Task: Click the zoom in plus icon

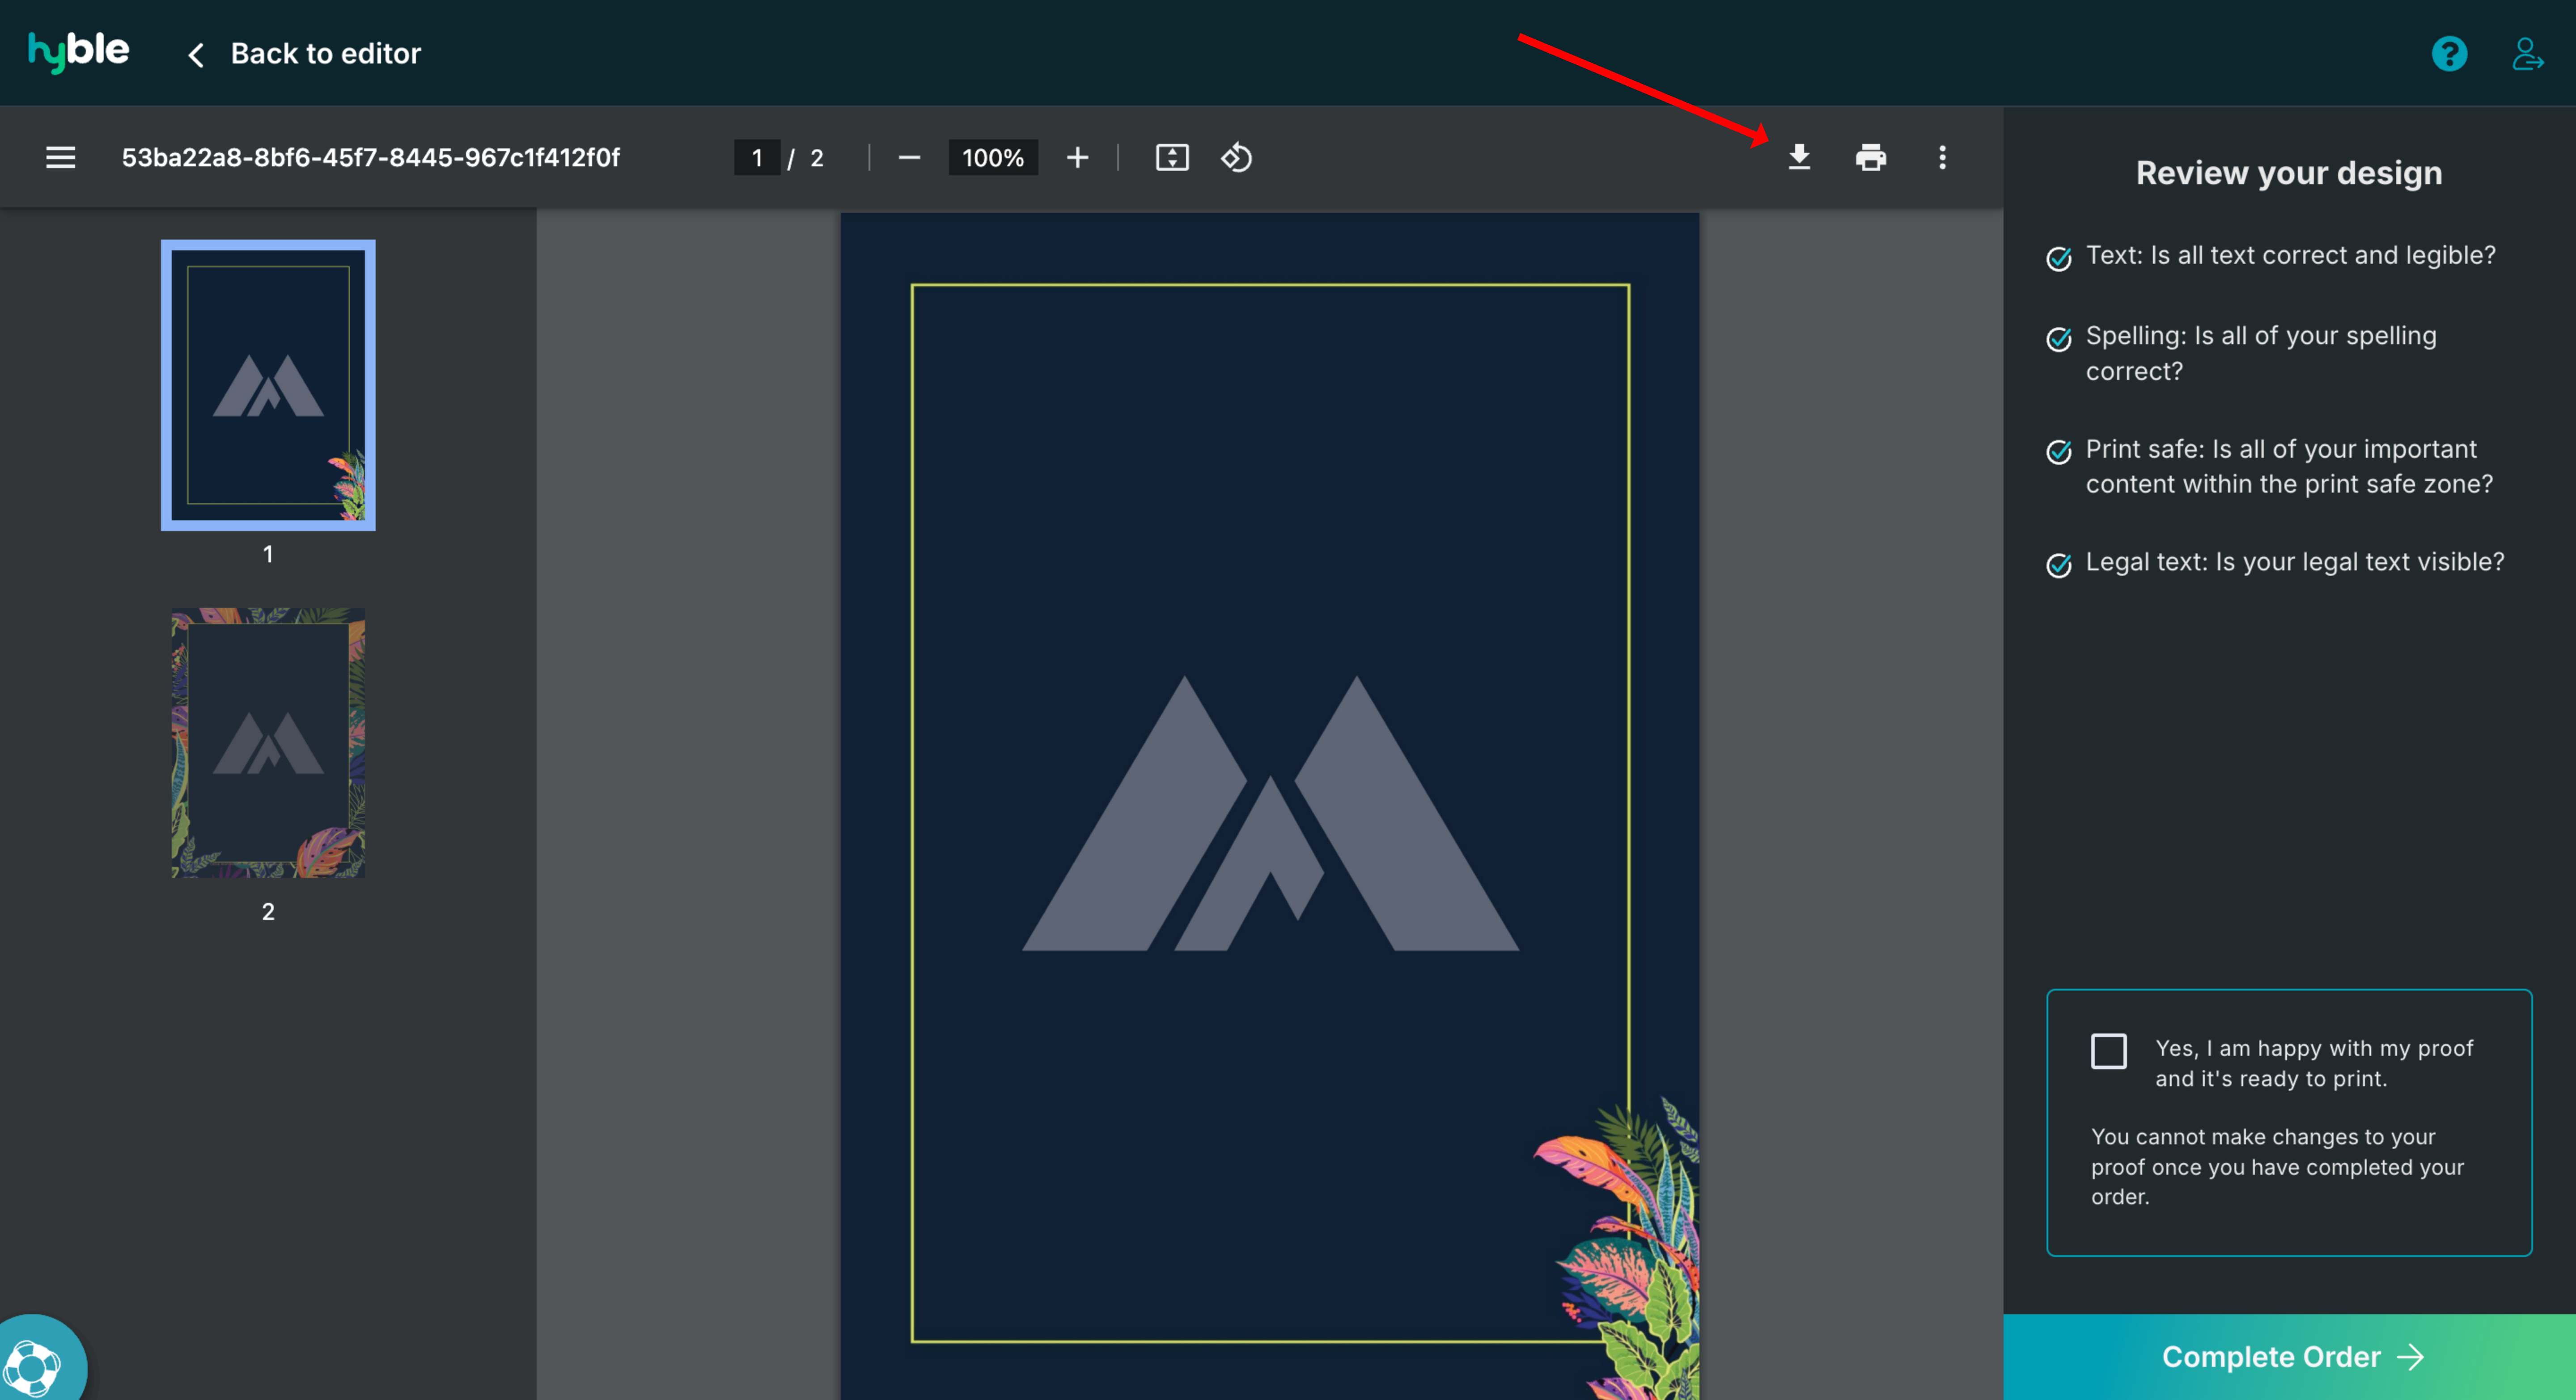Action: coord(1077,157)
